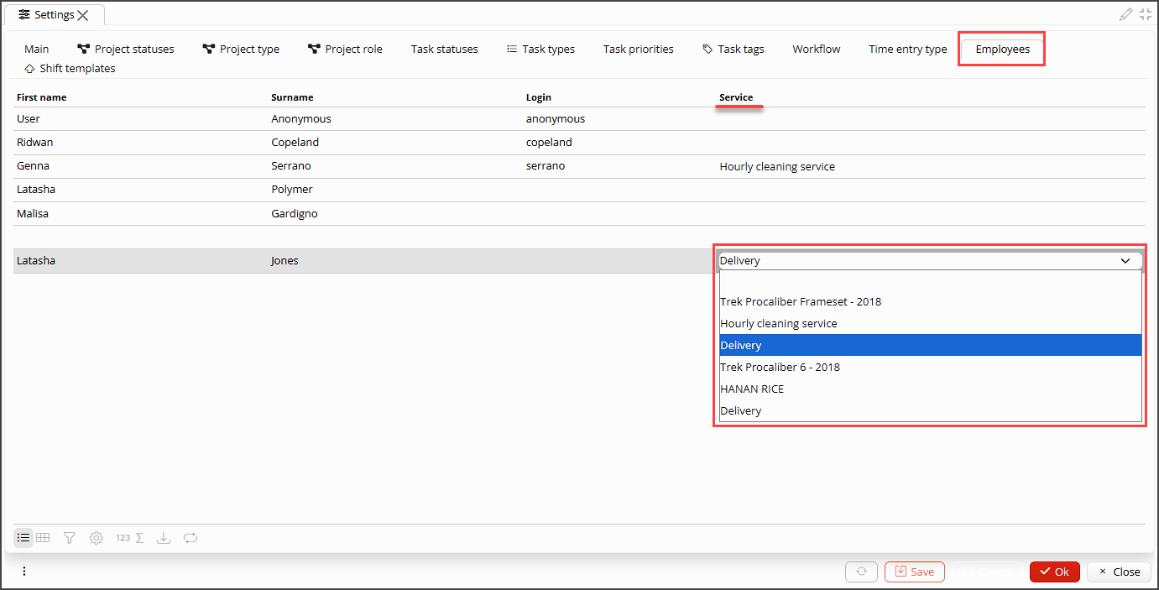Viewport: 1159px width, 590px height.
Task: Click the Service column header
Action: [736, 97]
